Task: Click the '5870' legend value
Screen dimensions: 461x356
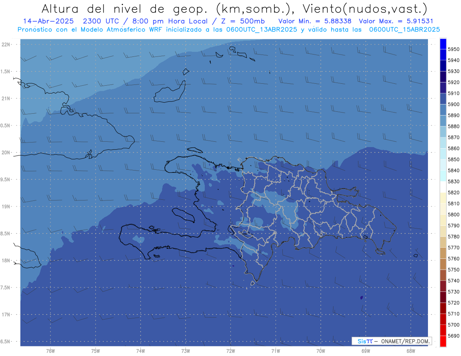Action: (x=454, y=137)
